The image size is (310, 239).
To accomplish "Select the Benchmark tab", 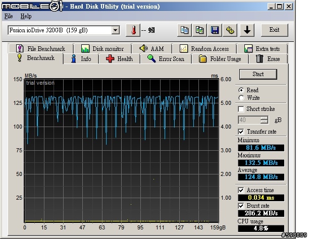I will 36,58.
